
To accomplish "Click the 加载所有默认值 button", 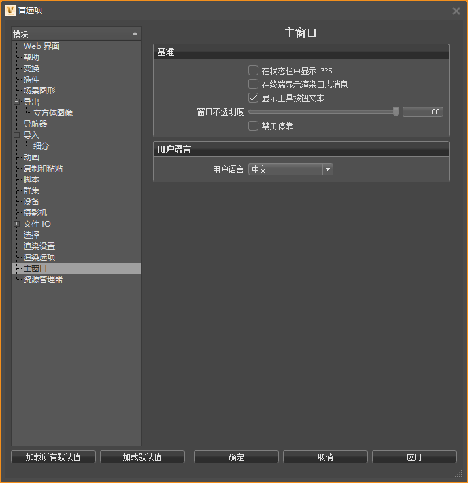I will pyautogui.click(x=54, y=457).
